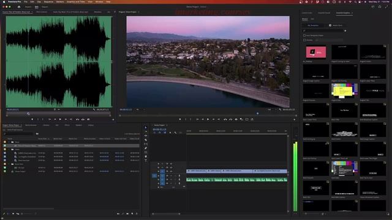392x220 pixels.
Task: Toggle Snap in timeline
Action: point(159,133)
